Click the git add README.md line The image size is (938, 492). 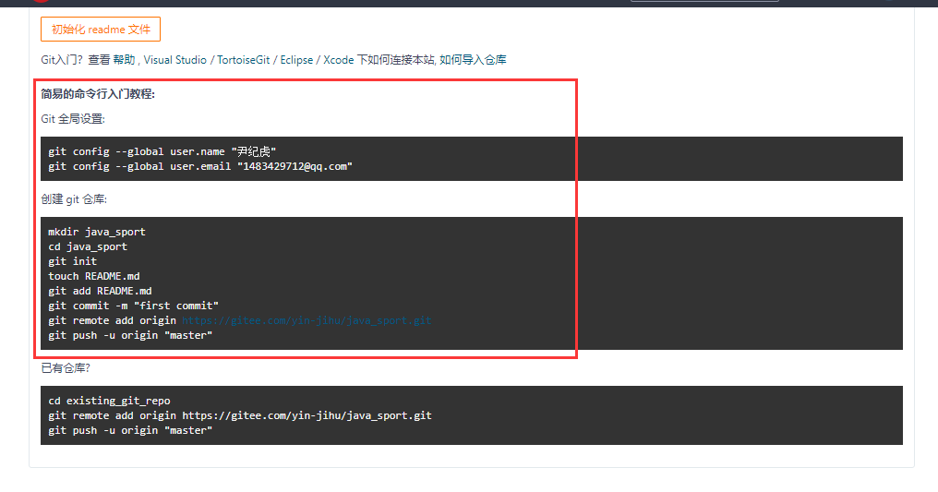(x=100, y=291)
